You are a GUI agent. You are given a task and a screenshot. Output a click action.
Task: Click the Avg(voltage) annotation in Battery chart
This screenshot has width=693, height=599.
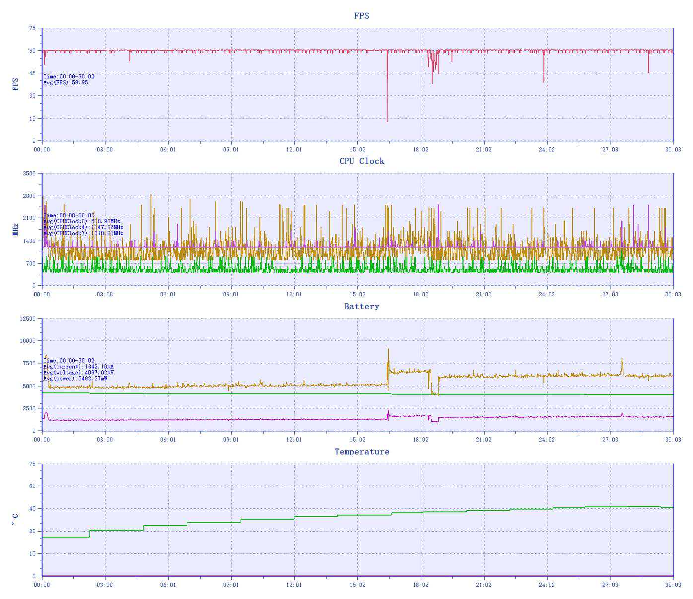pos(78,373)
